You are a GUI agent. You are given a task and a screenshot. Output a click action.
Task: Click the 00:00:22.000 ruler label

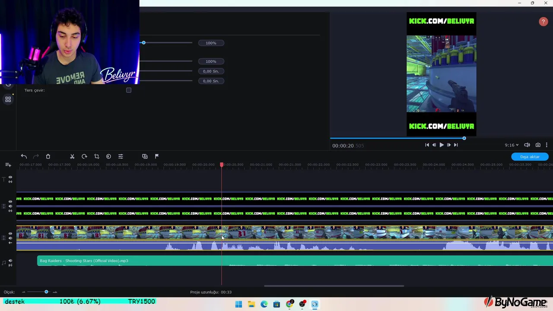pyautogui.click(x=318, y=165)
